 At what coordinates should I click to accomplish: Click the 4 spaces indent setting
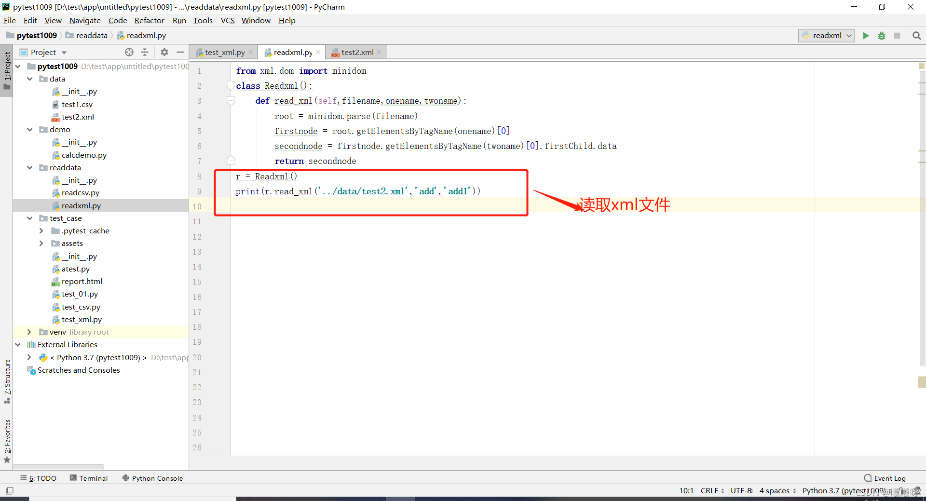(778, 491)
